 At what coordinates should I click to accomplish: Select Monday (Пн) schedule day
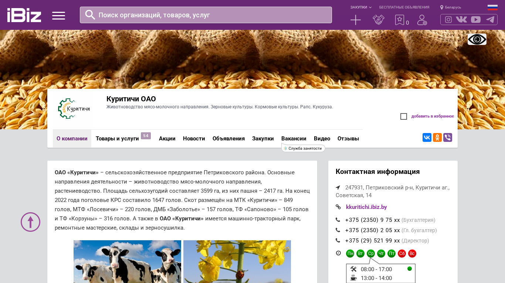(350, 254)
